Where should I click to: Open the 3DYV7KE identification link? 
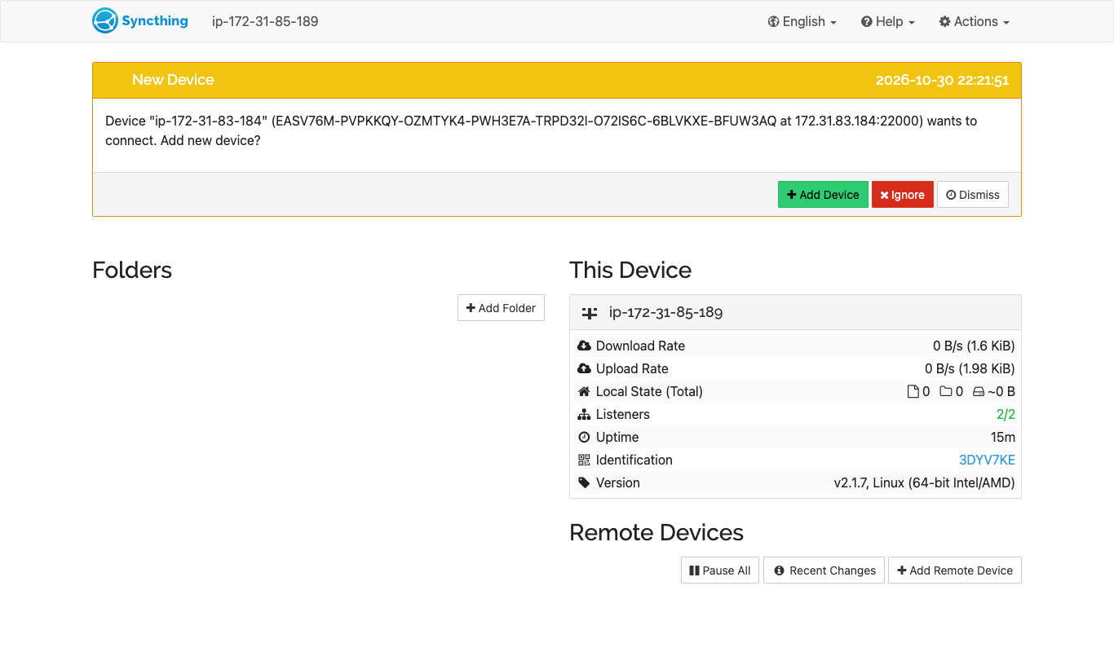(x=987, y=460)
